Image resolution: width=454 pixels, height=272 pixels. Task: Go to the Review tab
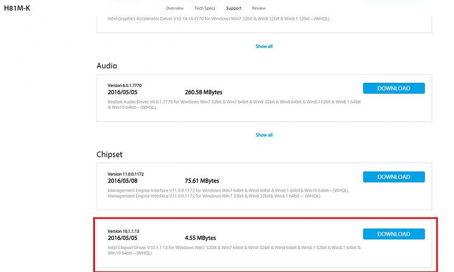click(x=258, y=8)
